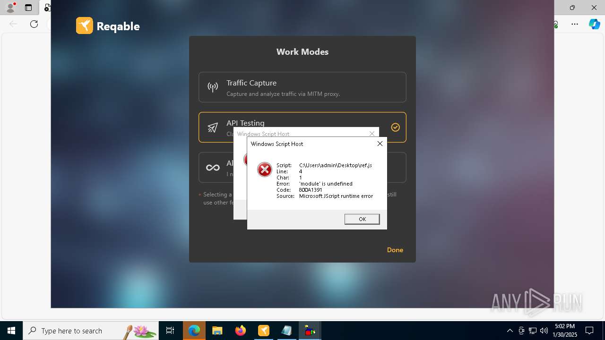Viewport: 605px width, 340px height.
Task: Close the front Windows Script Host dialog
Action: click(380, 144)
